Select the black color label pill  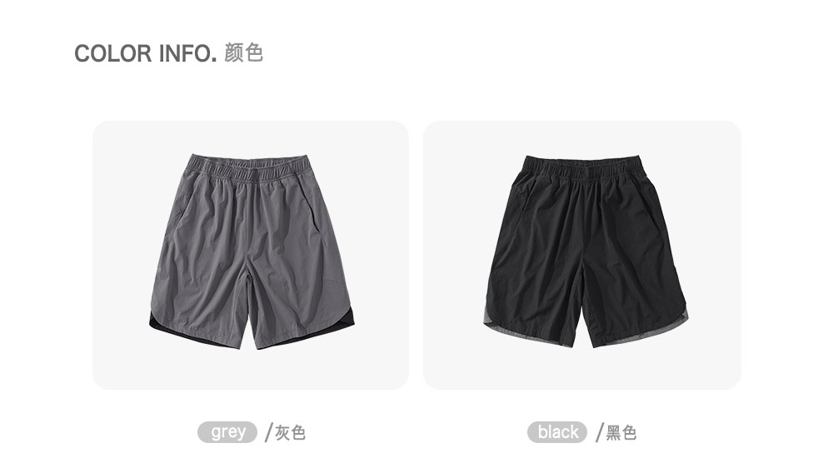(x=557, y=432)
